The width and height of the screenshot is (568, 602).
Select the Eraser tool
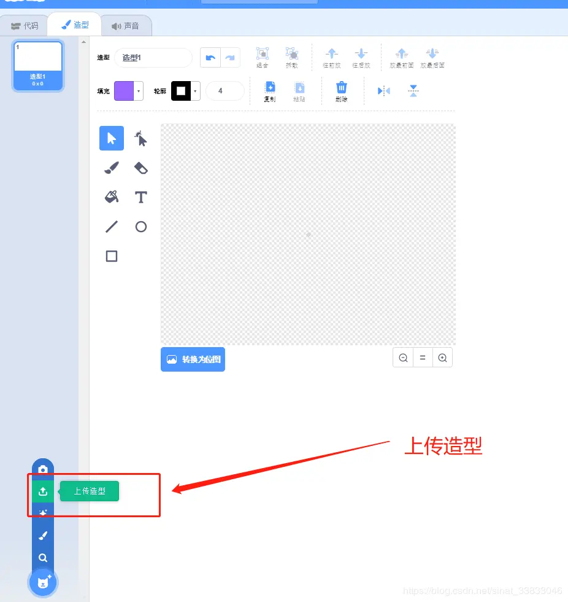click(140, 168)
